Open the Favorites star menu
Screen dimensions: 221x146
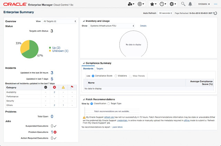[153, 4]
